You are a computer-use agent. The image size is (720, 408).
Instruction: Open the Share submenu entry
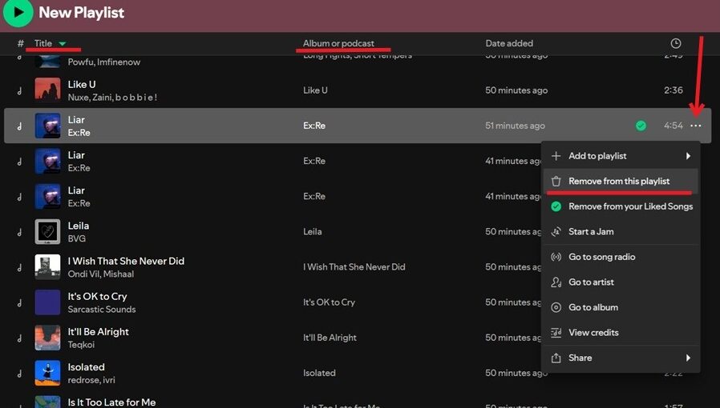point(621,358)
